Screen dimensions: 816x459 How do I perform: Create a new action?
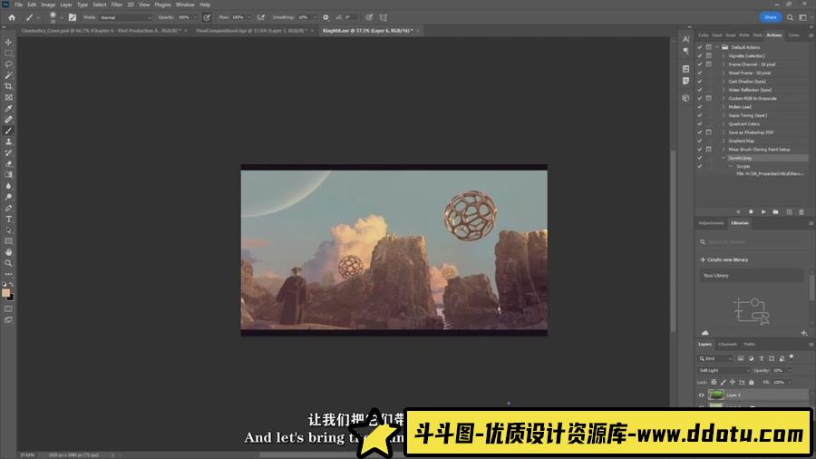[789, 211]
